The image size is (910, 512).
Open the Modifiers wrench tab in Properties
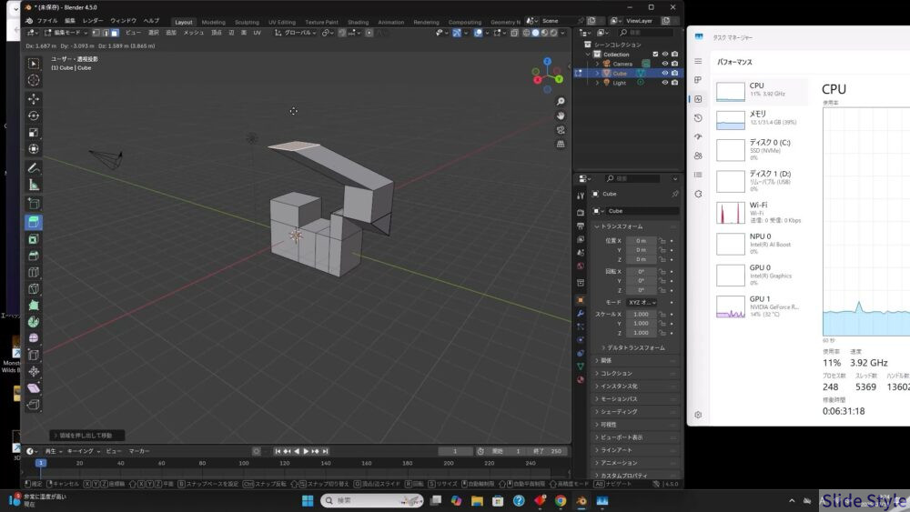(581, 313)
